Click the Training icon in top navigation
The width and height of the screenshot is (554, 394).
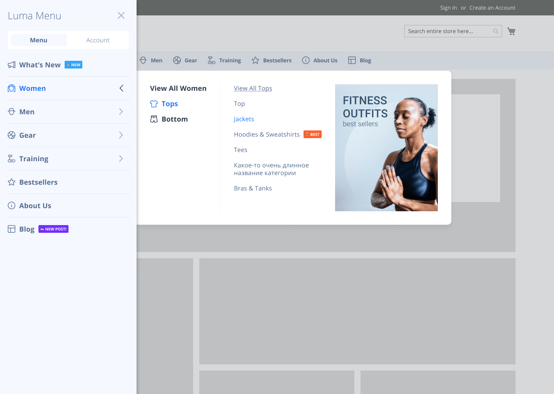click(212, 60)
